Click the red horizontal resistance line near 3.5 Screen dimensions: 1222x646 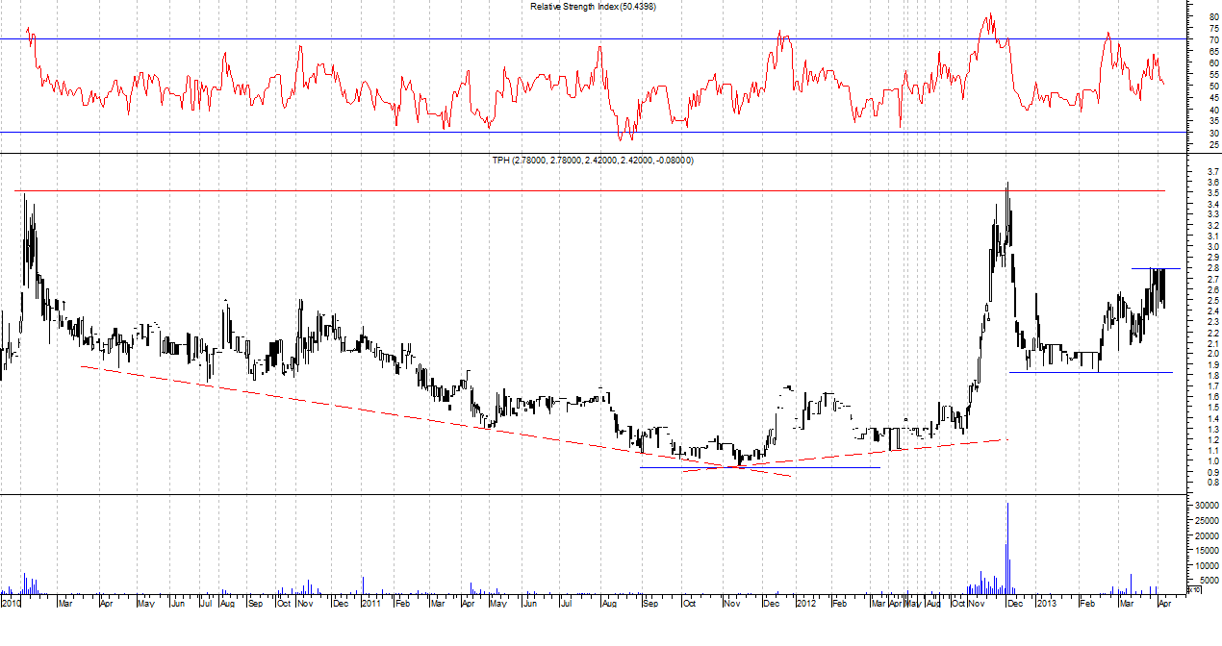[577, 191]
